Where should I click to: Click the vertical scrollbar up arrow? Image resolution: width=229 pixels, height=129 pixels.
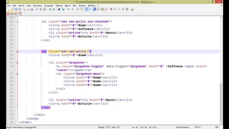221,18
